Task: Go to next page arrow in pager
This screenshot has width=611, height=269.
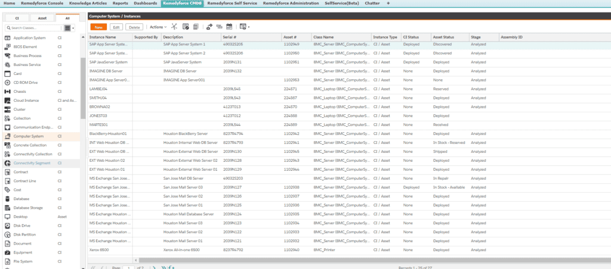Action: (x=155, y=267)
